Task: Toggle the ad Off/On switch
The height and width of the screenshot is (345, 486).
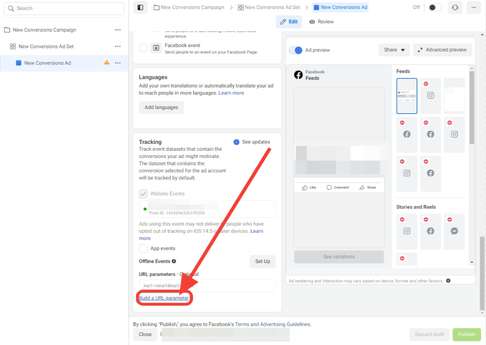Action: [x=435, y=7]
